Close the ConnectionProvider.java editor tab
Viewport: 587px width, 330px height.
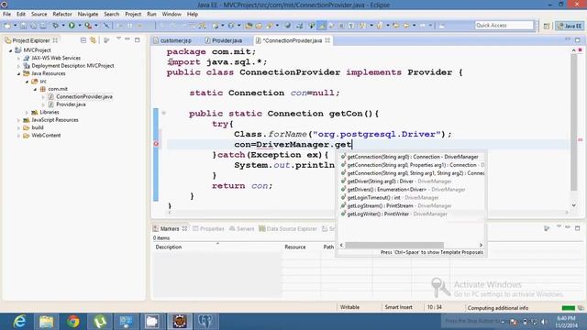[327, 40]
